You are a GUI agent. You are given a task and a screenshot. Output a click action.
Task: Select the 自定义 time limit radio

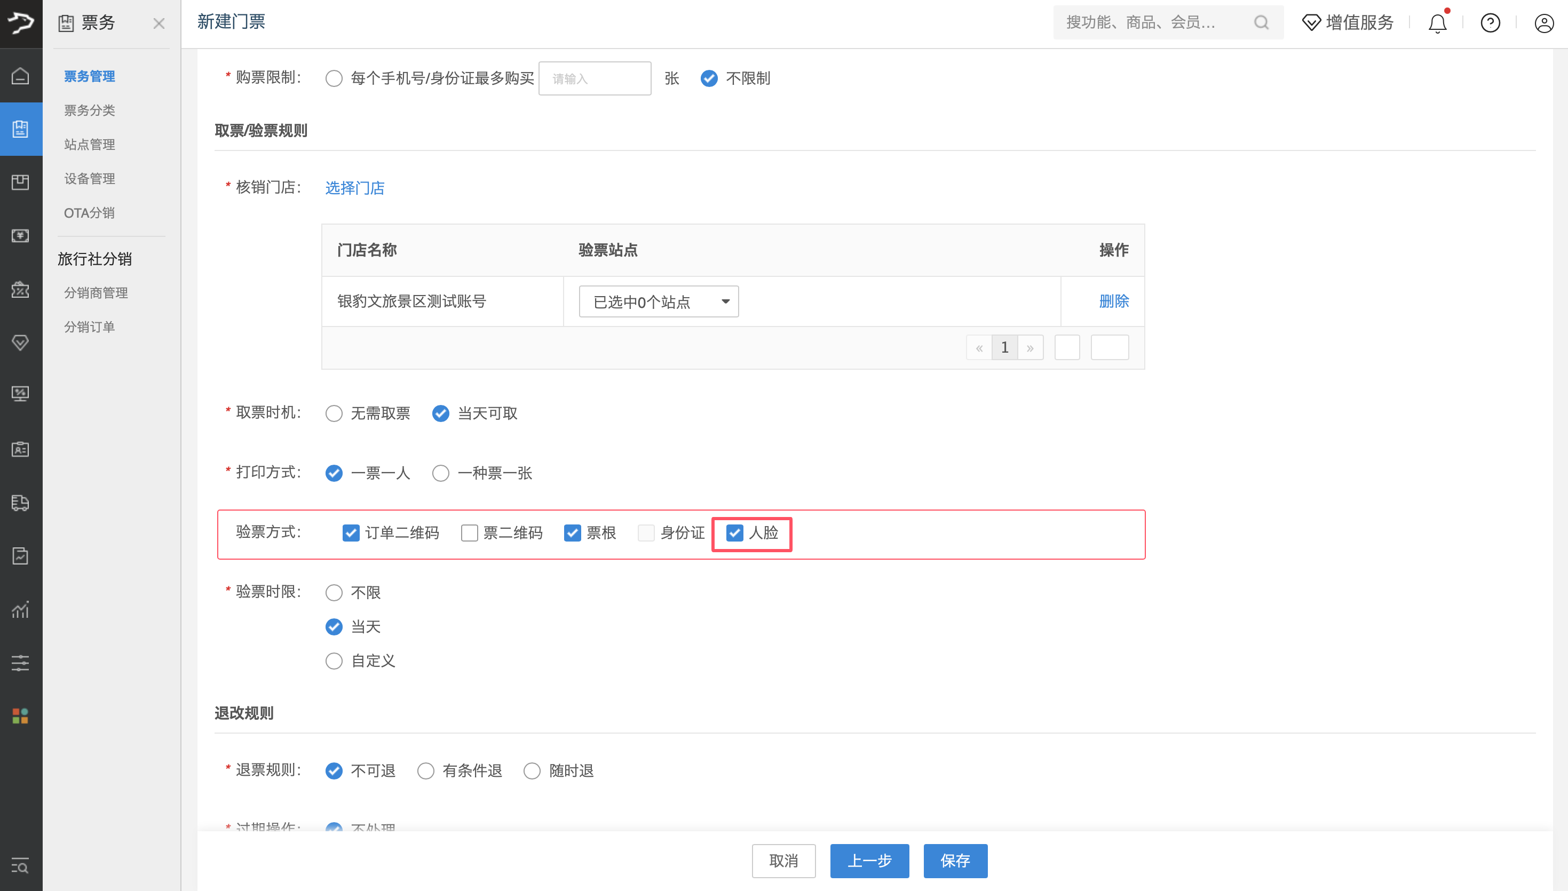334,661
